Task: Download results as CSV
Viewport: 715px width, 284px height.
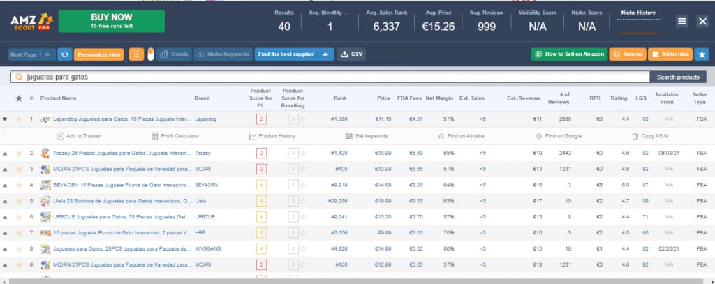Action: 352,54
